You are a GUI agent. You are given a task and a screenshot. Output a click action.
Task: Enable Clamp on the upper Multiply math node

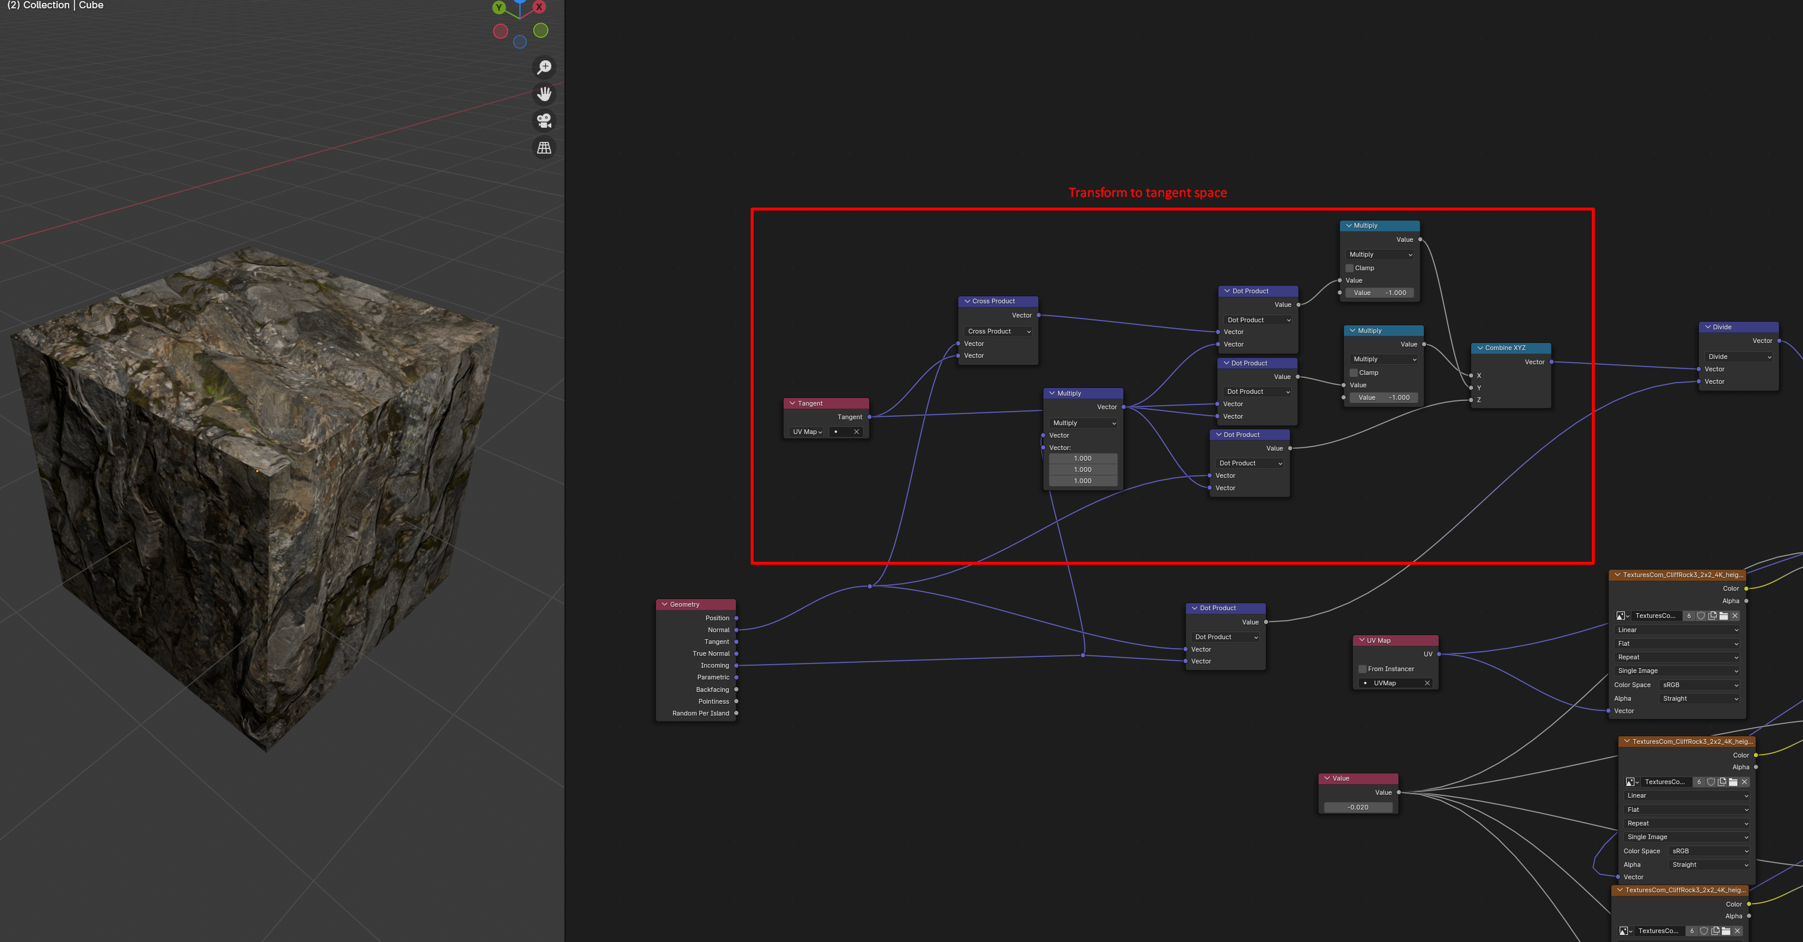pyautogui.click(x=1349, y=268)
